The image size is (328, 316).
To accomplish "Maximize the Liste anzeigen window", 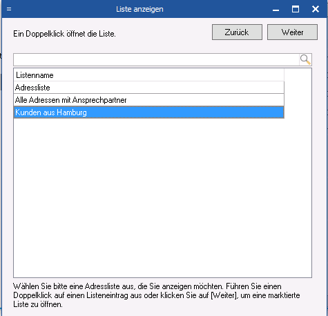I will click(296, 9).
